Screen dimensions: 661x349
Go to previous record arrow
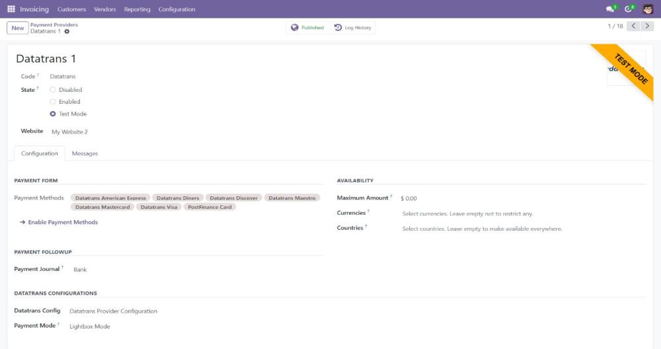633,26
